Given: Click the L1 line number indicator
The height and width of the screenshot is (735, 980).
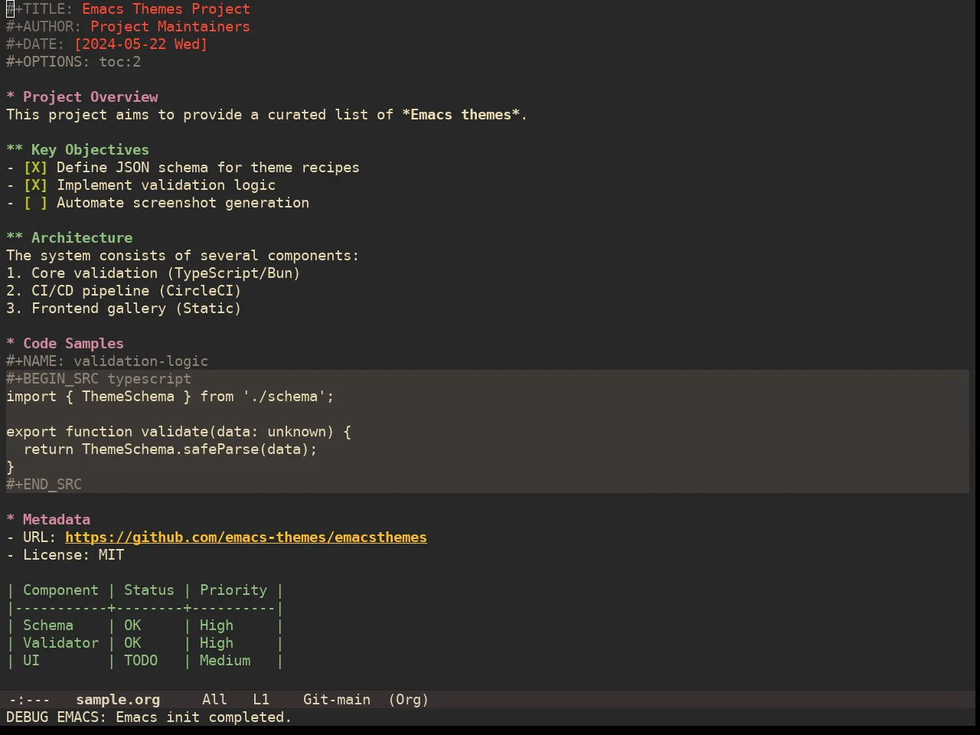Looking at the screenshot, I should tap(261, 700).
